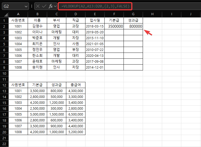This screenshot has width=201, height=147.
Task: Select row 22 header
Action: (x=4, y=144)
